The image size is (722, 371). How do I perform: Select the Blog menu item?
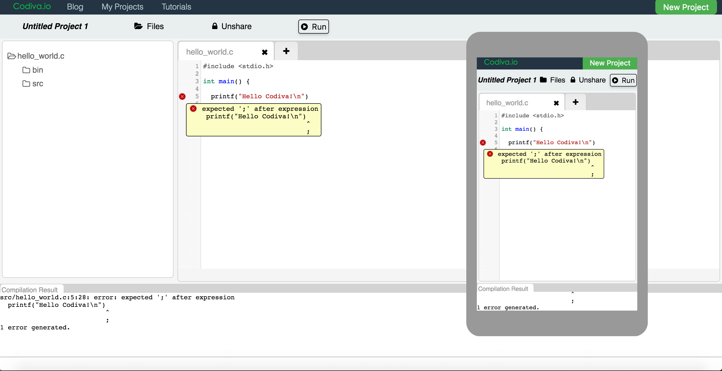coord(75,7)
